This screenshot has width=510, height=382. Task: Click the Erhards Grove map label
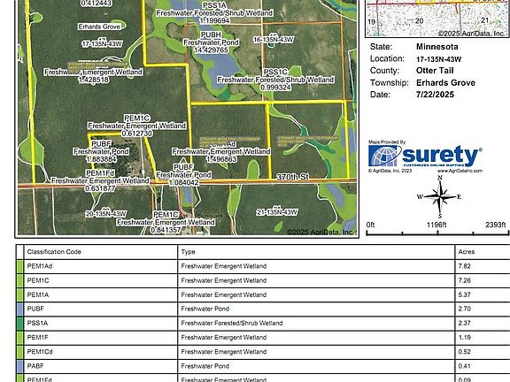(99, 27)
